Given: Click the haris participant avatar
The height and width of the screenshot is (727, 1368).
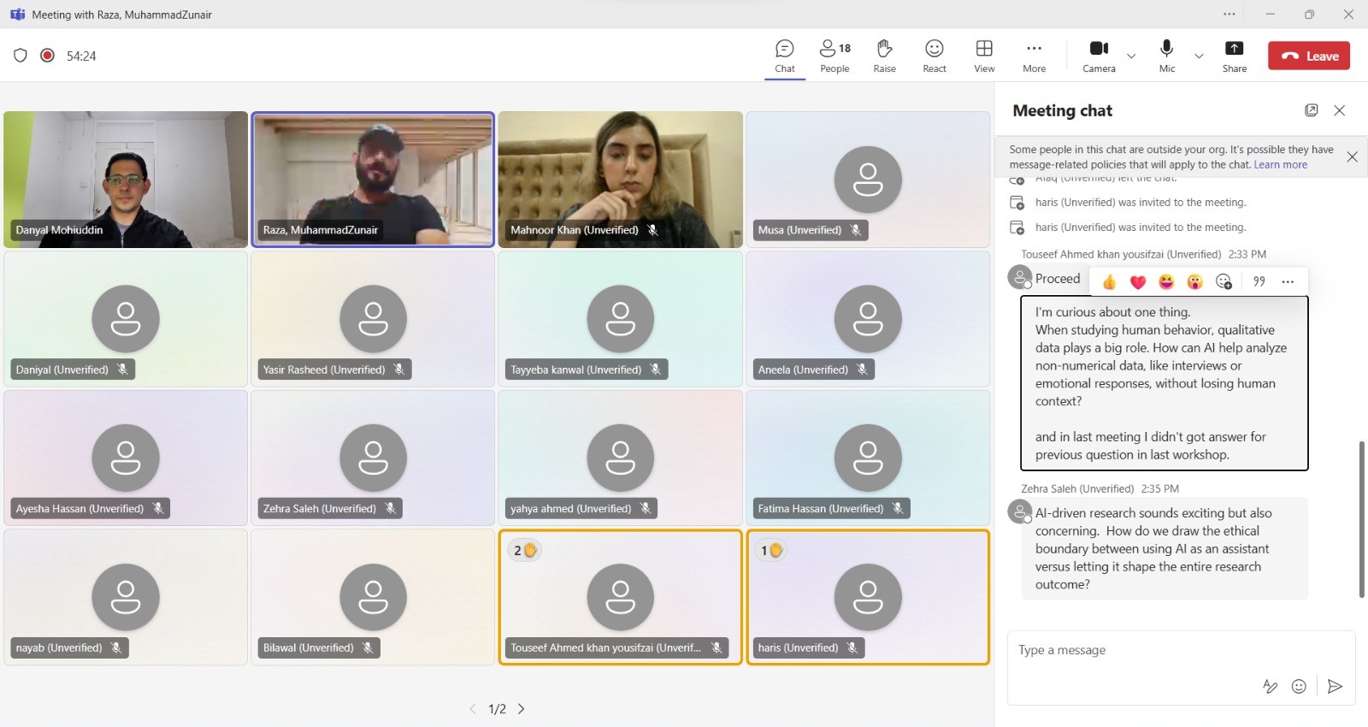Looking at the screenshot, I should click(x=868, y=597).
